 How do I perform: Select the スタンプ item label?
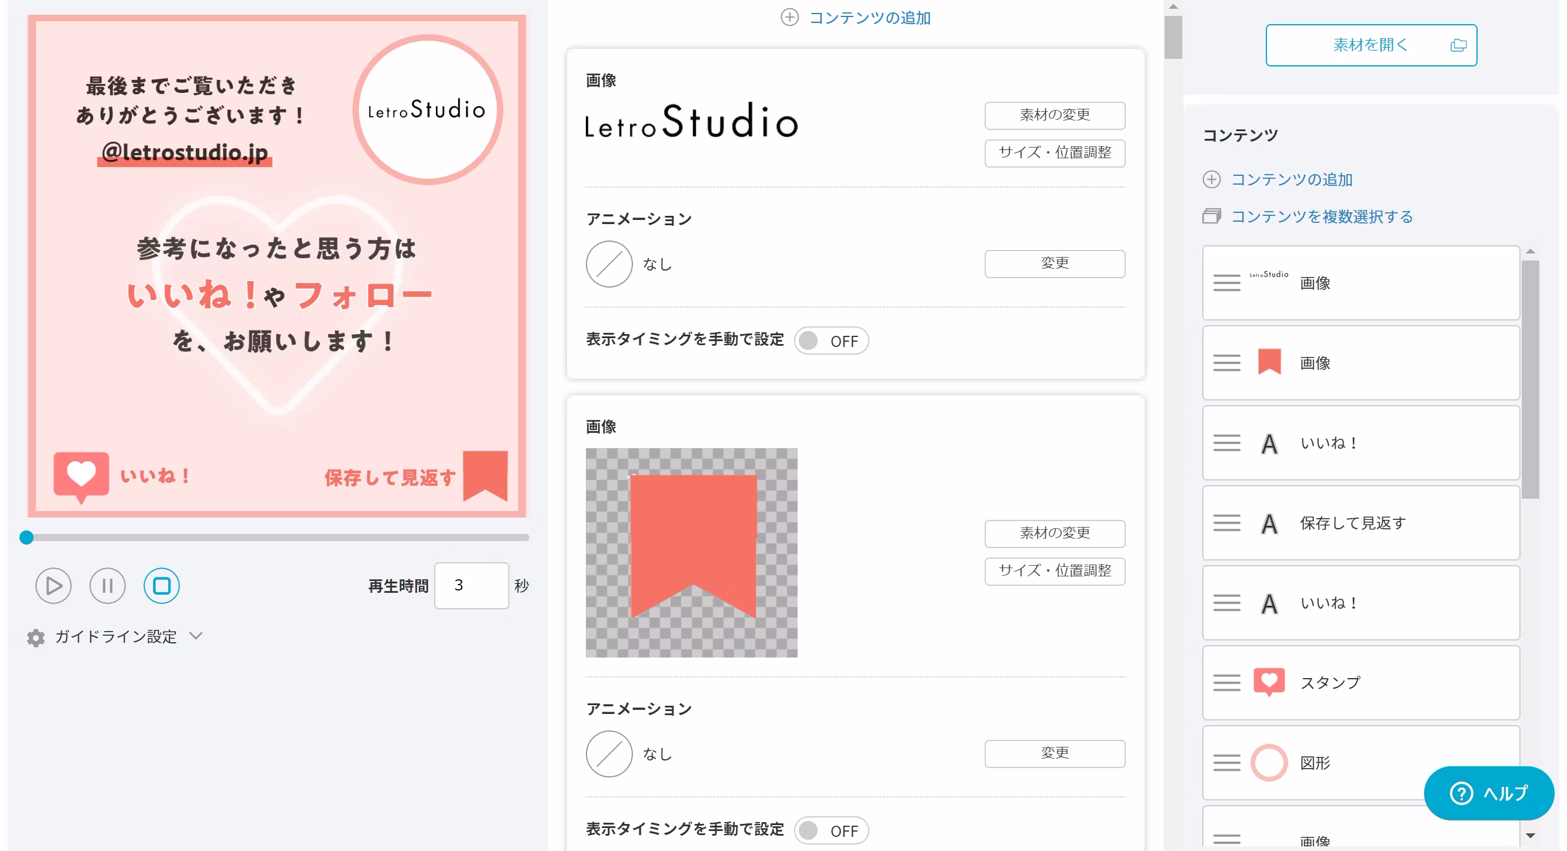click(1331, 683)
